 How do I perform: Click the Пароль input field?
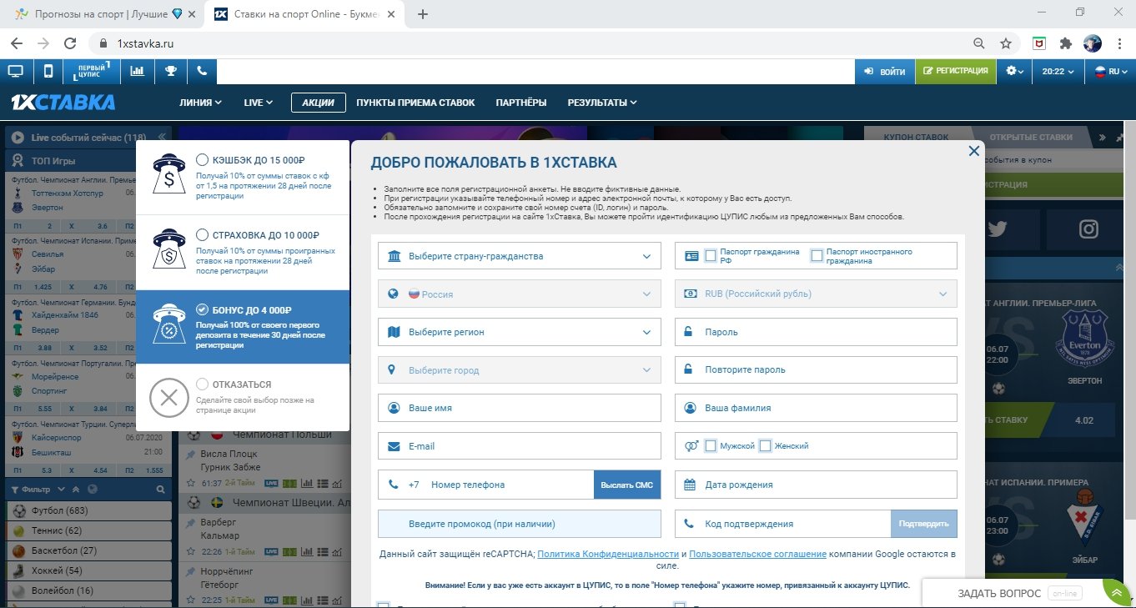pos(816,332)
